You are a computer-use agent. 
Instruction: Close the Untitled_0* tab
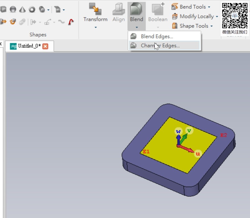[45, 46]
